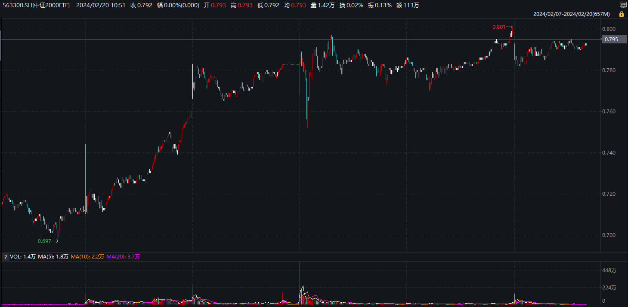The image size is (628, 307).
Task: Click the 2024/02/07-2024/02/20(657M) date range
Action: click(572, 14)
